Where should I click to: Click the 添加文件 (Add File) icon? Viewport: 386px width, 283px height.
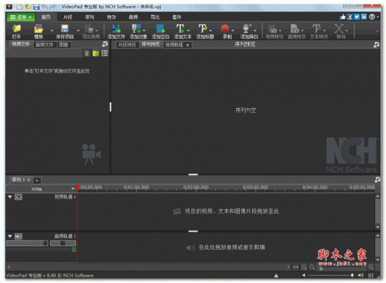[116, 29]
